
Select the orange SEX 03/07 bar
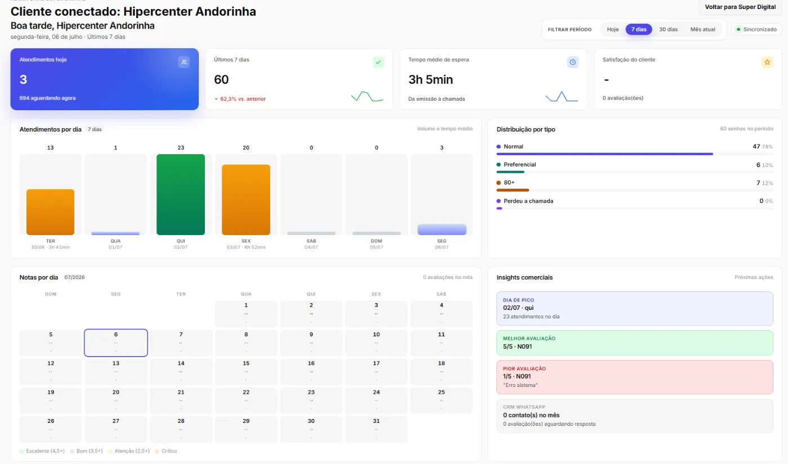[x=246, y=200]
